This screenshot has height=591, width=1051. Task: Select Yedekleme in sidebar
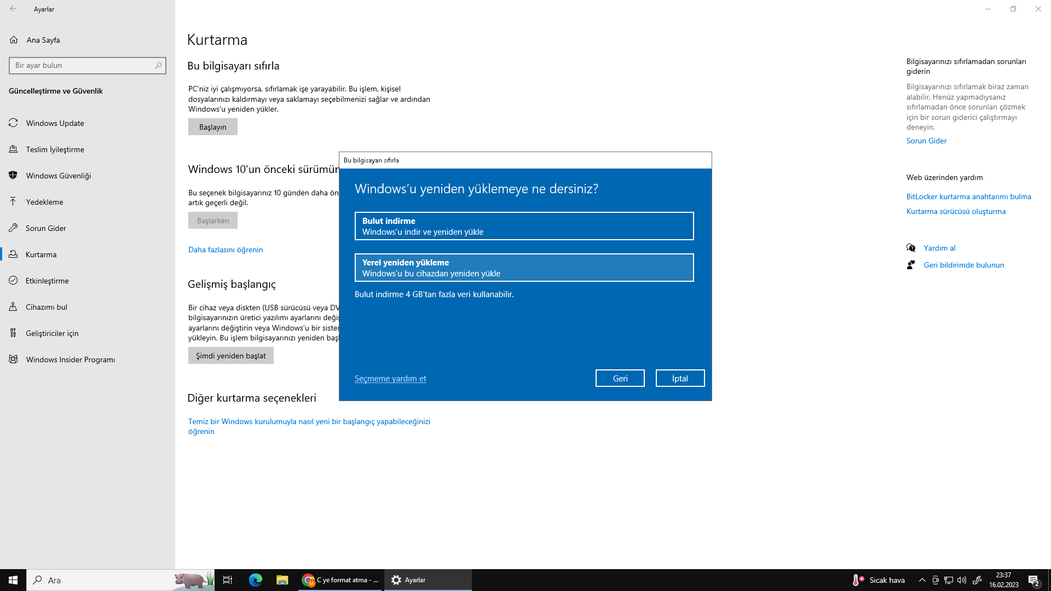coord(88,202)
